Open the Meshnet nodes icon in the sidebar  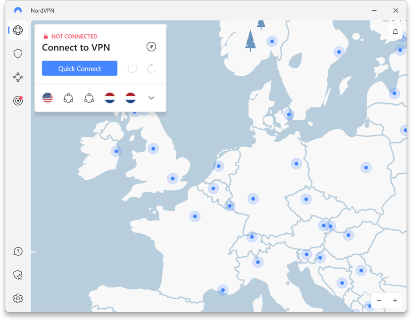(18, 77)
